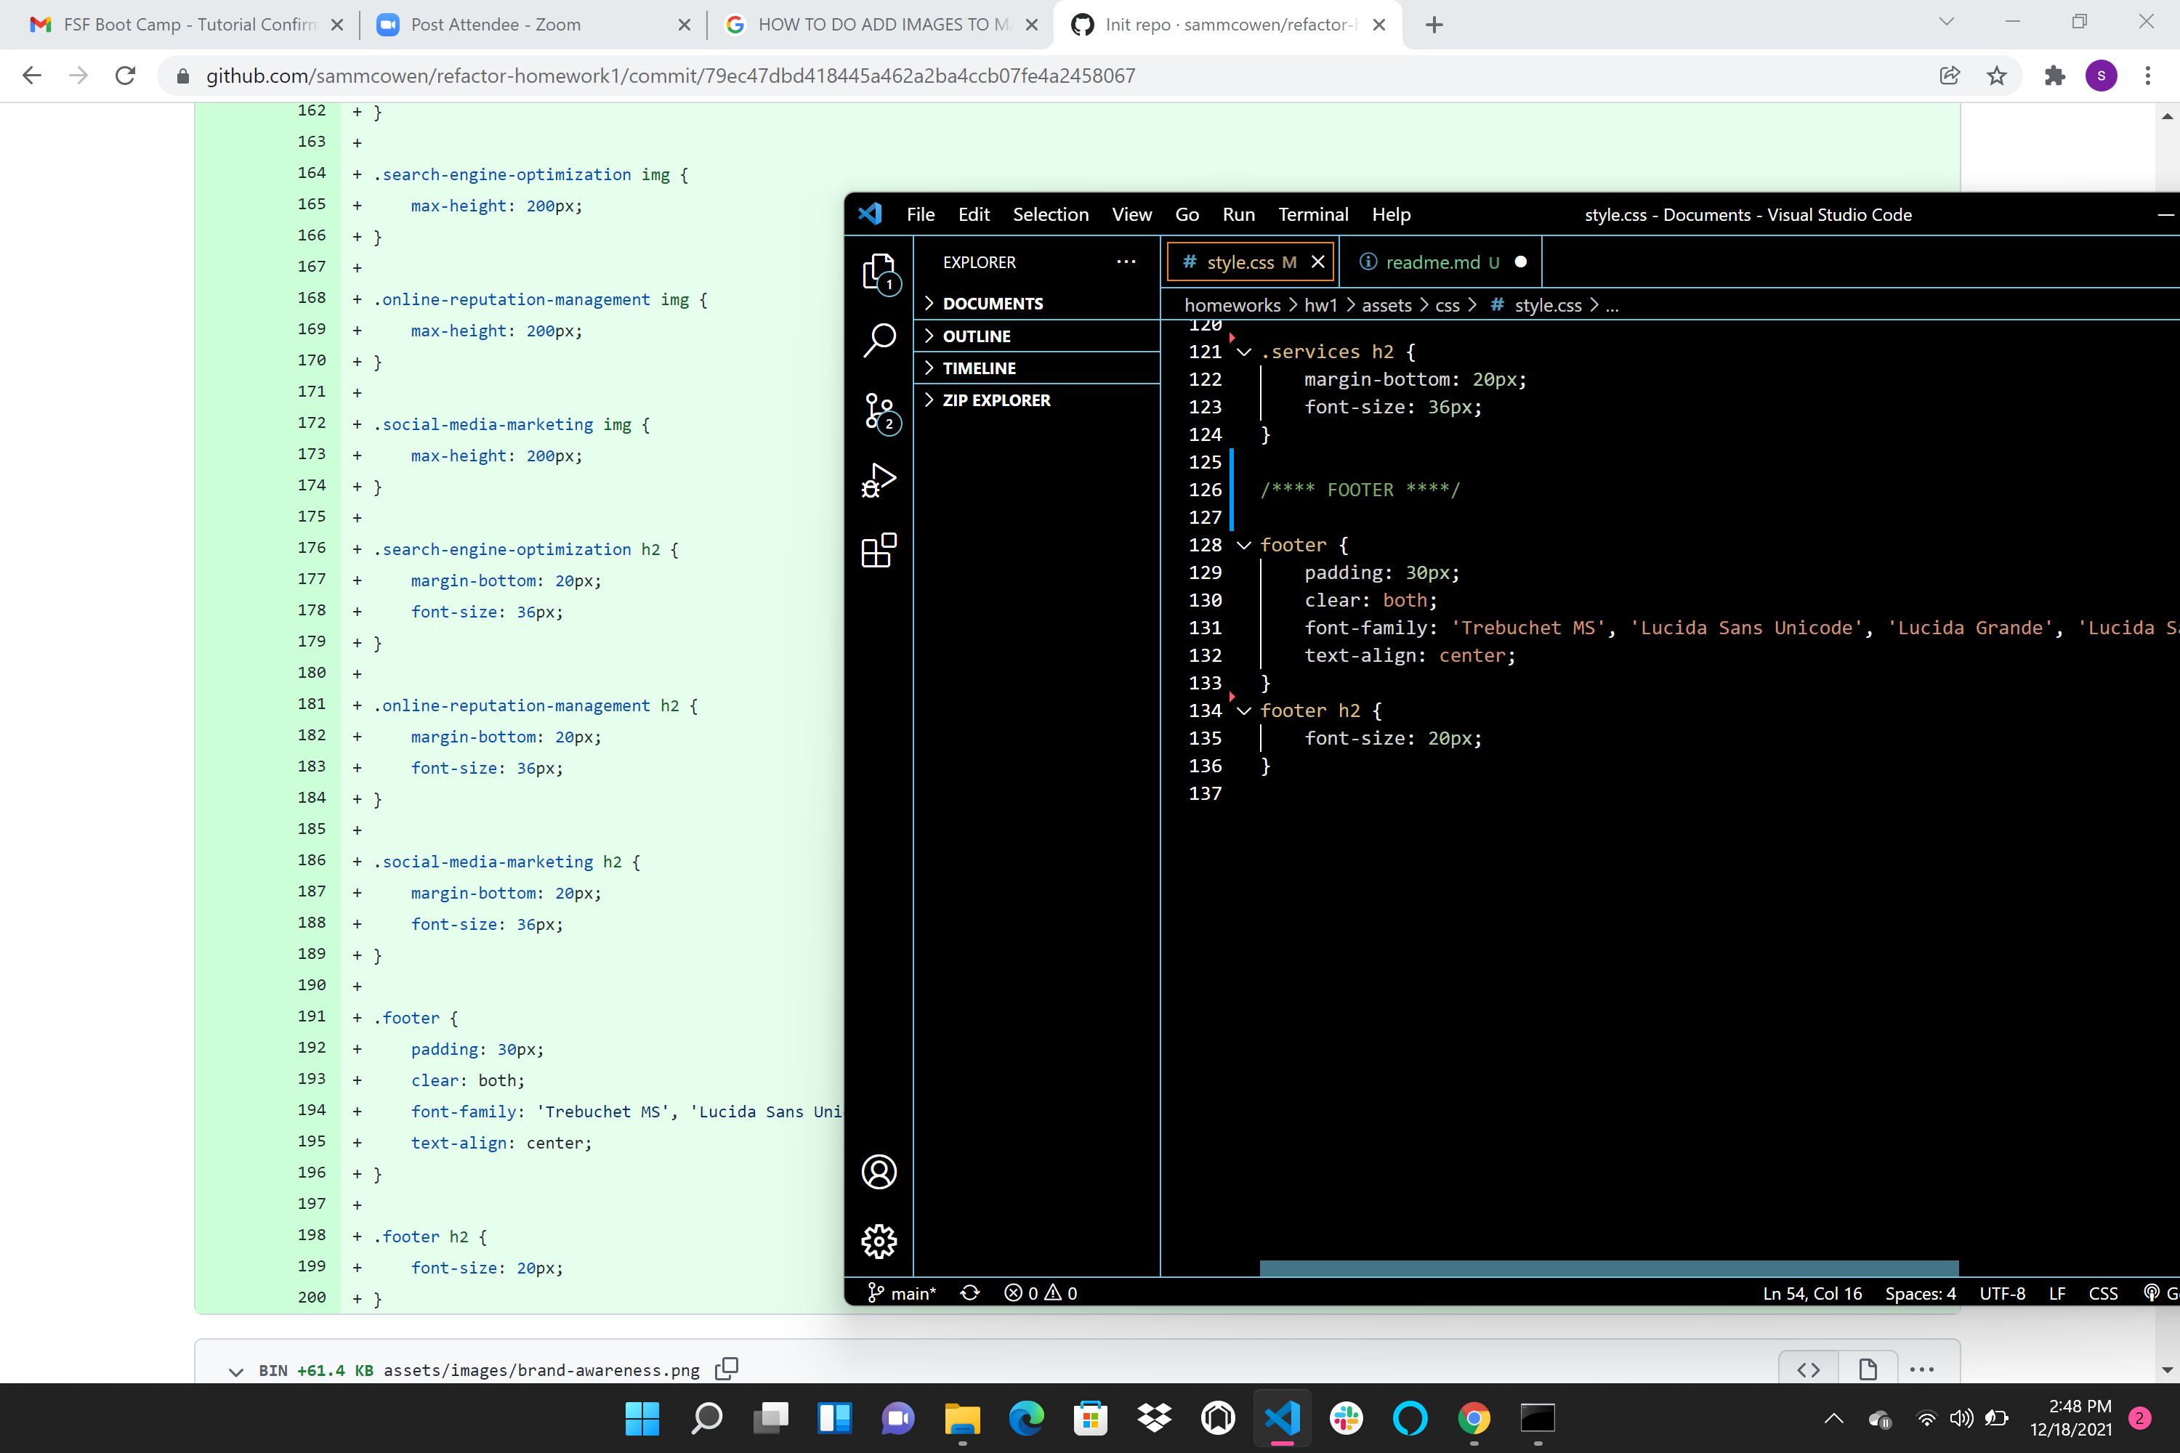This screenshot has width=2180, height=1453.
Task: Open the Extensions view in VS Code
Action: (879, 549)
